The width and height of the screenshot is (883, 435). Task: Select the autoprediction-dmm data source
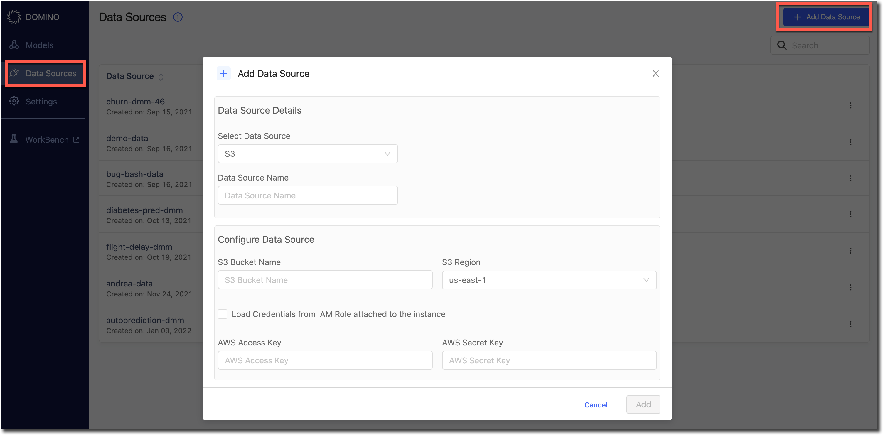145,320
